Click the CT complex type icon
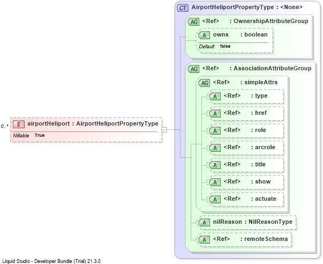The image size is (323, 264). coord(183,8)
